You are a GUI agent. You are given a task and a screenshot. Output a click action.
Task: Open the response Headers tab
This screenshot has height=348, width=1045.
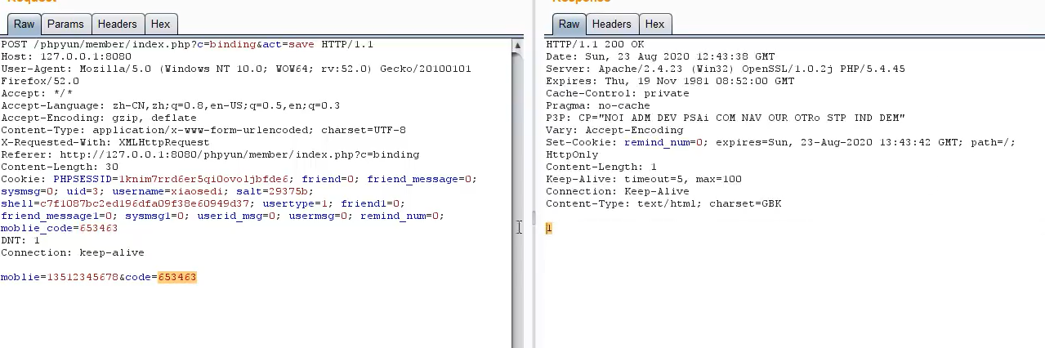point(611,25)
